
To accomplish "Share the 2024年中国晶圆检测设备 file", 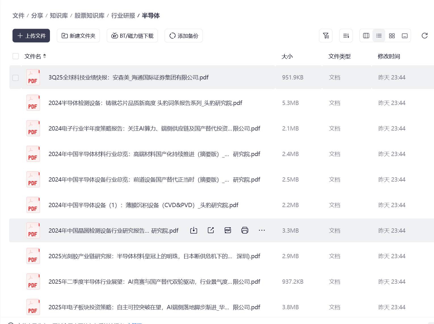I will point(211,230).
